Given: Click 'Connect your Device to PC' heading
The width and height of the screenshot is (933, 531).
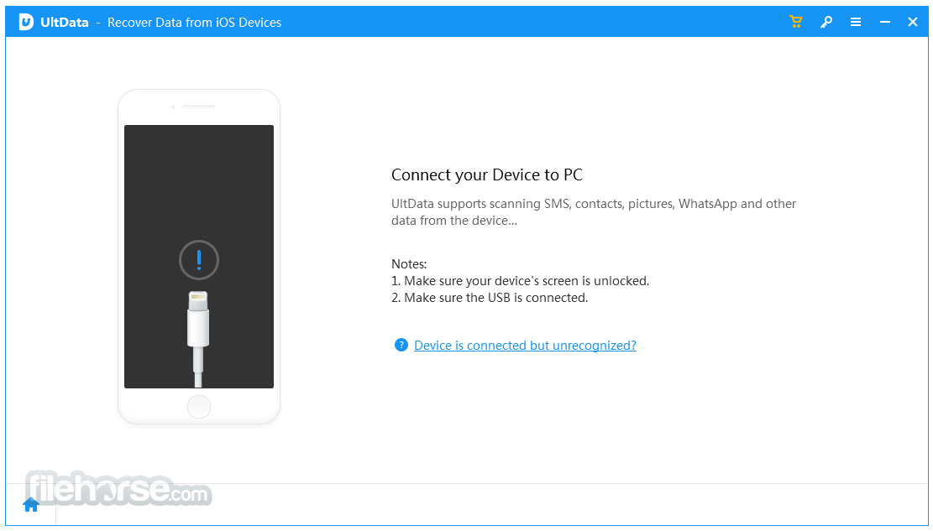Looking at the screenshot, I should 487,174.
